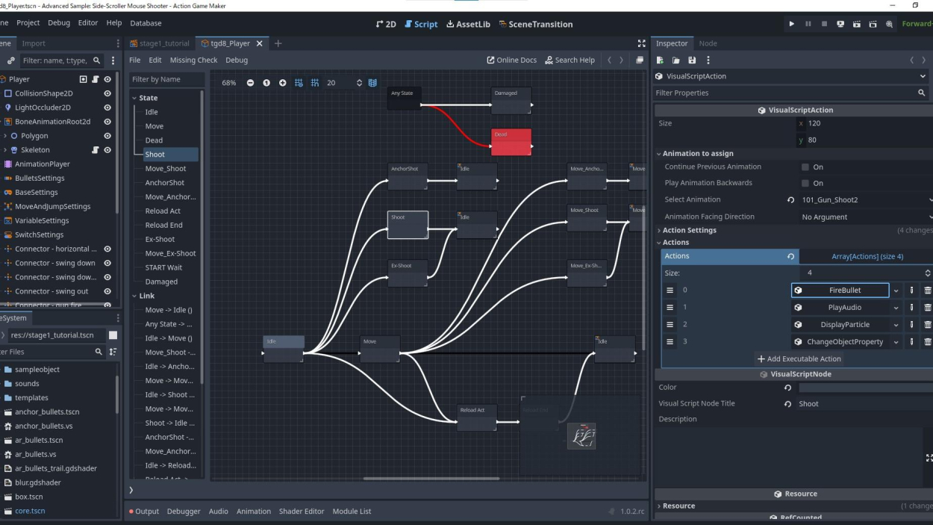Switch to the Node tab beside Inspector
The height and width of the screenshot is (525, 933).
click(x=708, y=43)
